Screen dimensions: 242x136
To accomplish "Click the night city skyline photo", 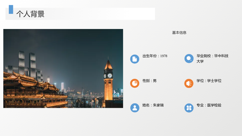I will click(63, 69).
